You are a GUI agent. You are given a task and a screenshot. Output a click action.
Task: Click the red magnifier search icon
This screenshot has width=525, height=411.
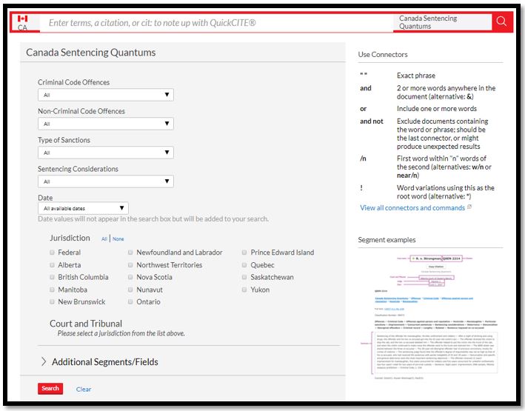point(501,21)
